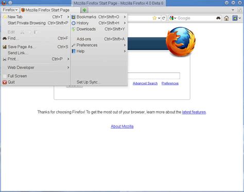Choose Save Page As
This screenshot has width=244, height=192.
36,47
